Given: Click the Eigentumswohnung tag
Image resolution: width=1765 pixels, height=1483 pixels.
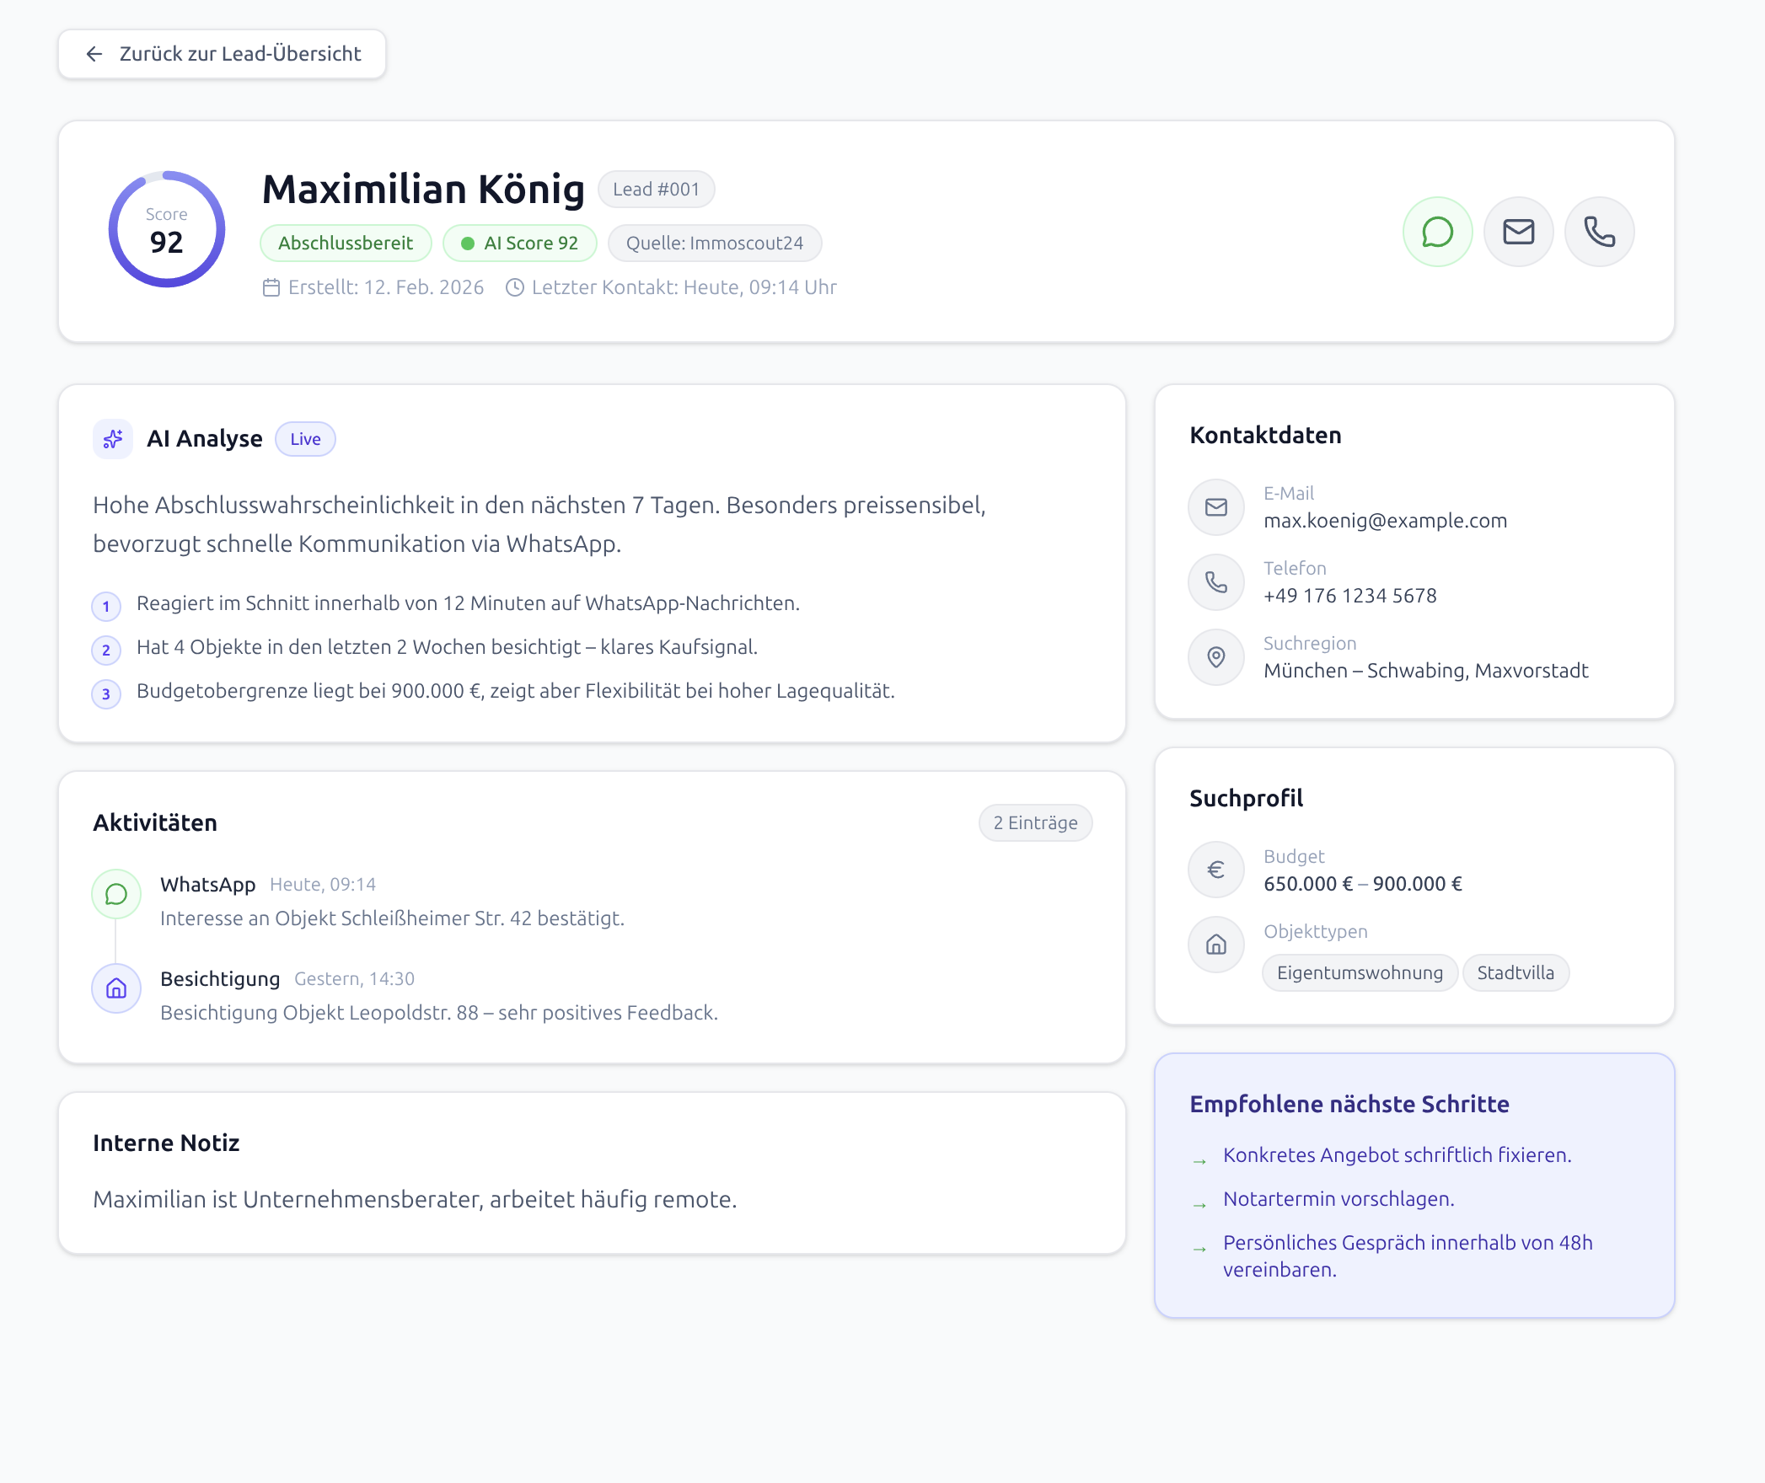Looking at the screenshot, I should [1360, 973].
